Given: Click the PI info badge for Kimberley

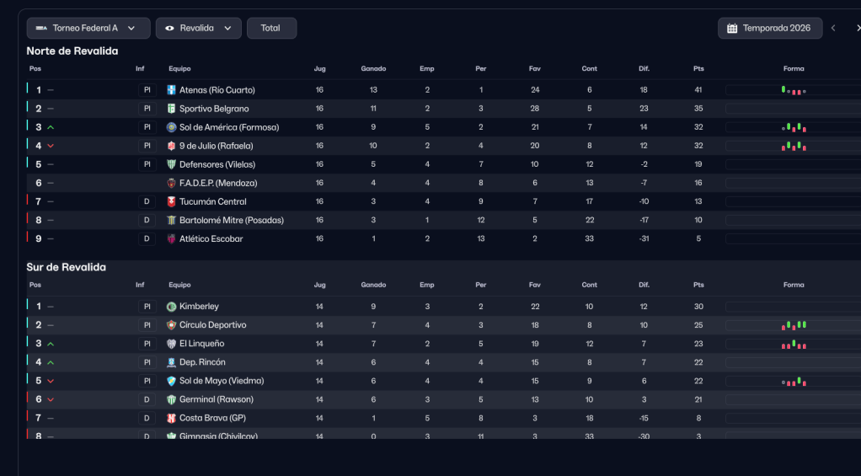Looking at the screenshot, I should click(147, 307).
